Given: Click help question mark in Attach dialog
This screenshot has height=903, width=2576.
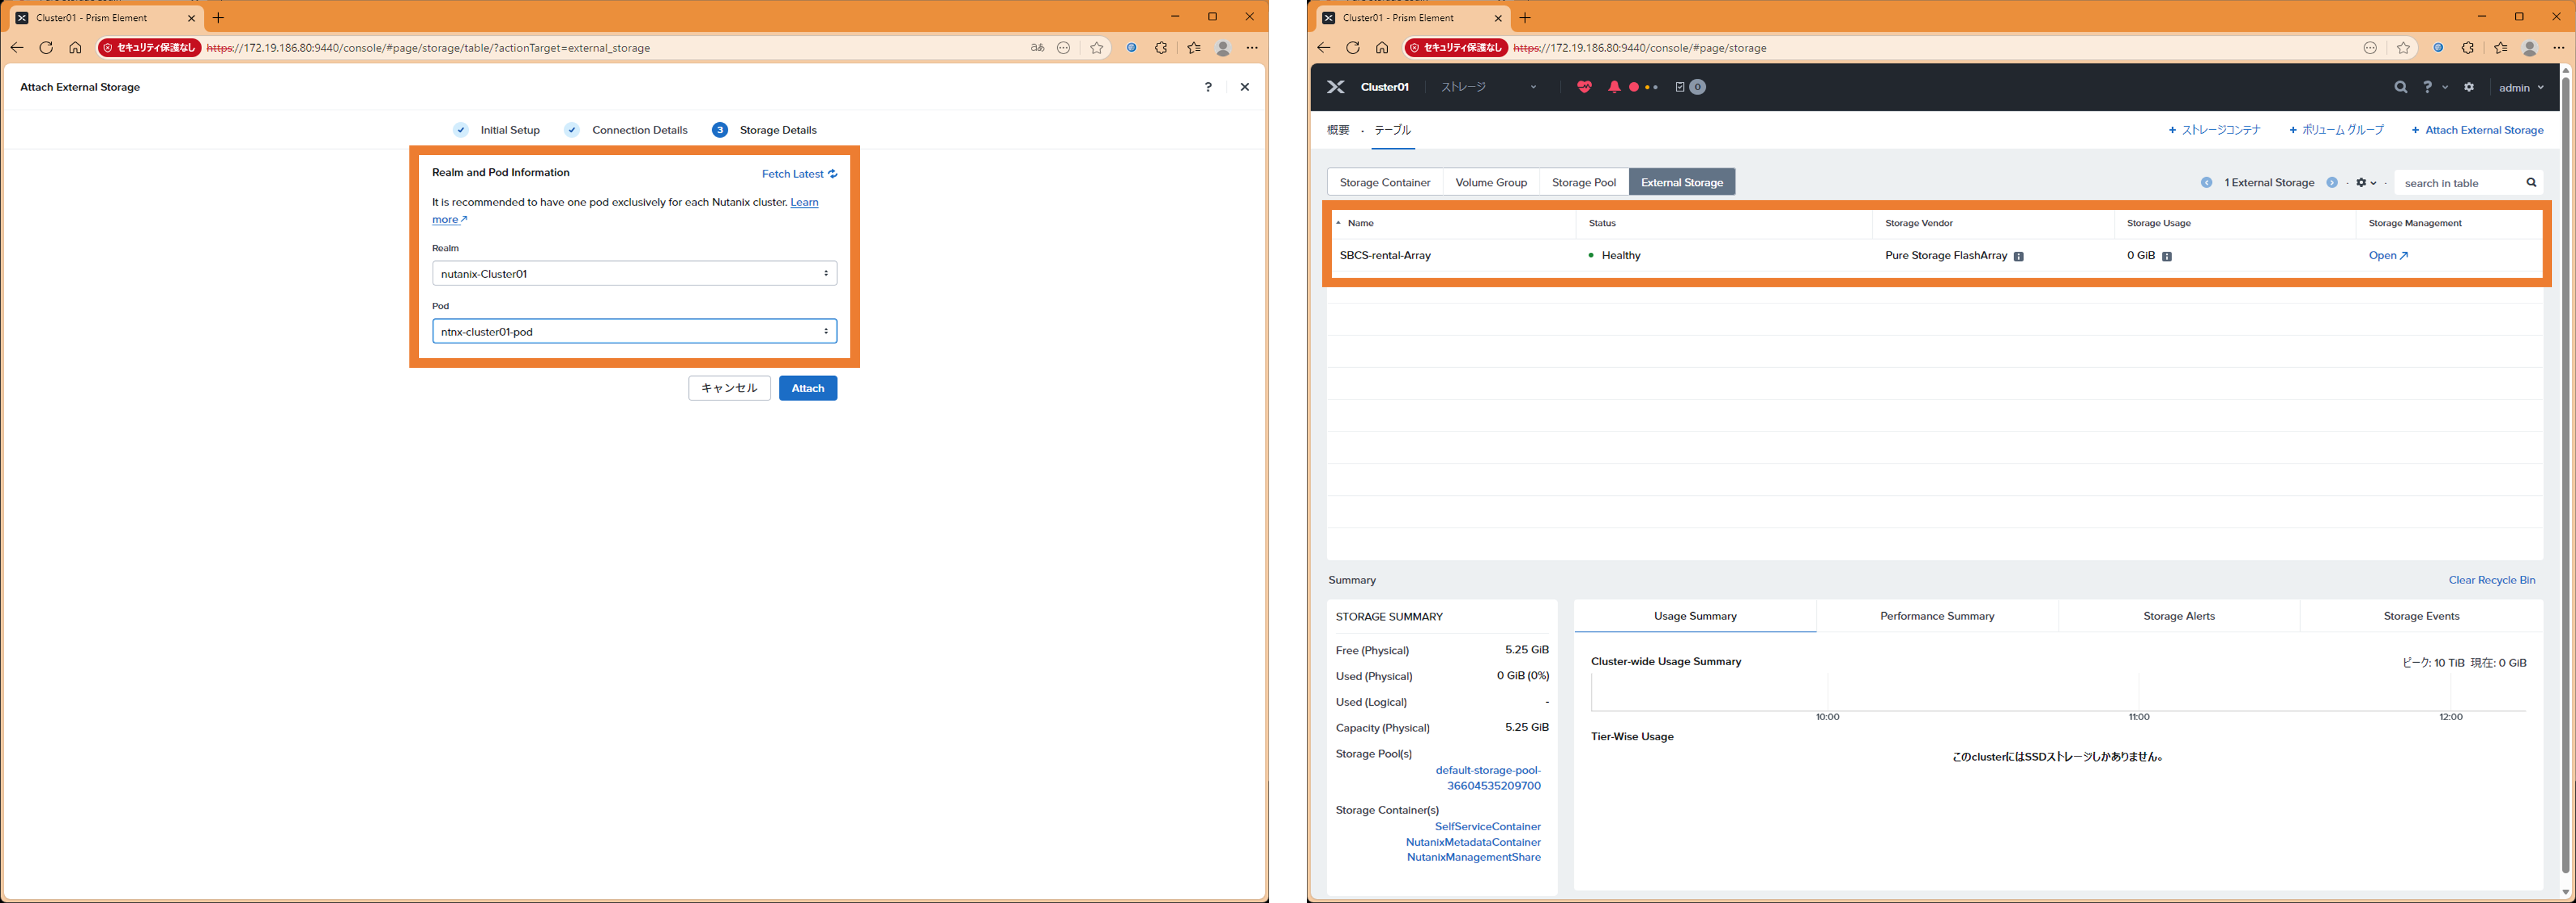Looking at the screenshot, I should (1208, 87).
